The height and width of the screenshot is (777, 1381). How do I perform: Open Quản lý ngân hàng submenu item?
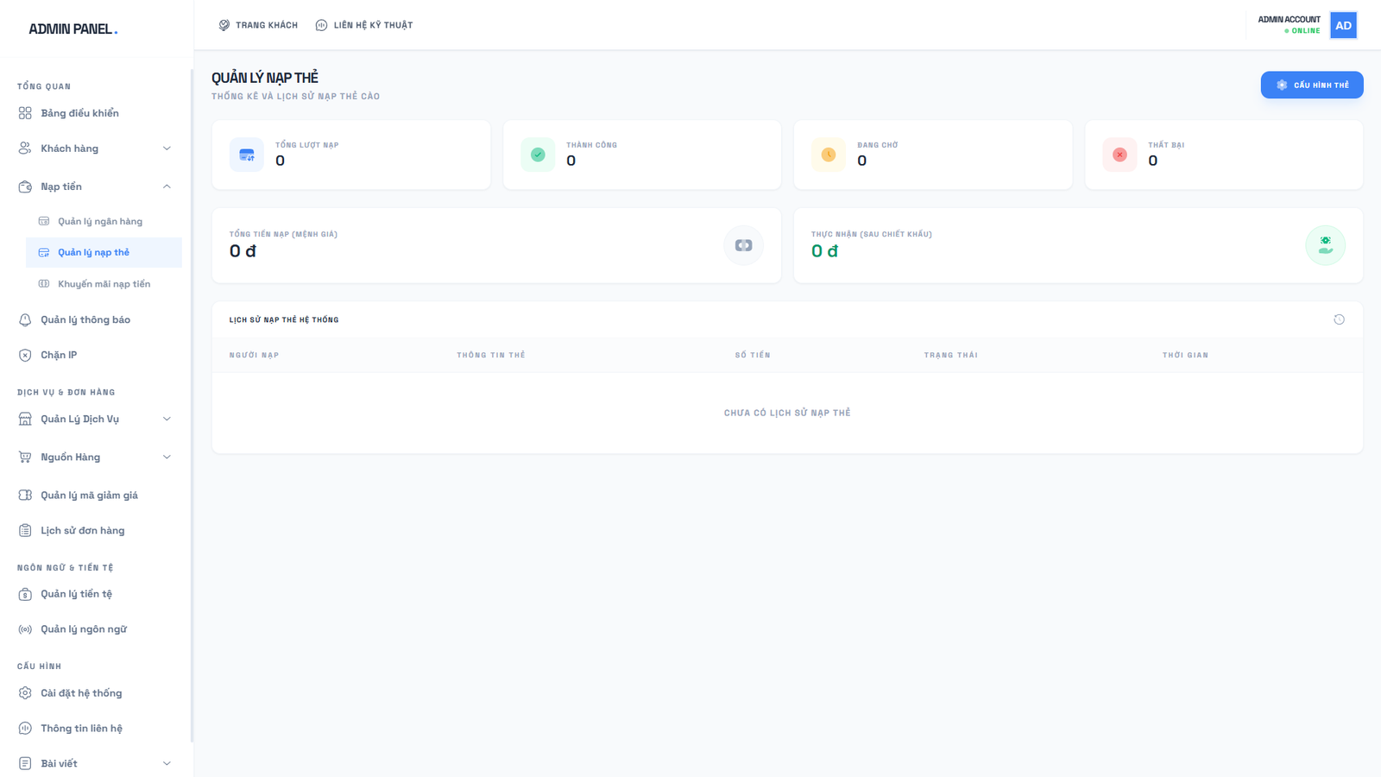[x=100, y=222]
